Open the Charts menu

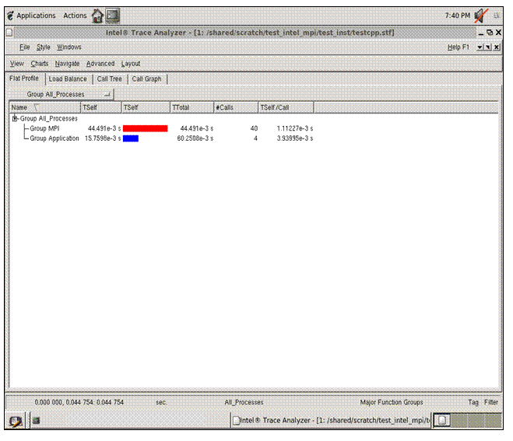point(40,64)
